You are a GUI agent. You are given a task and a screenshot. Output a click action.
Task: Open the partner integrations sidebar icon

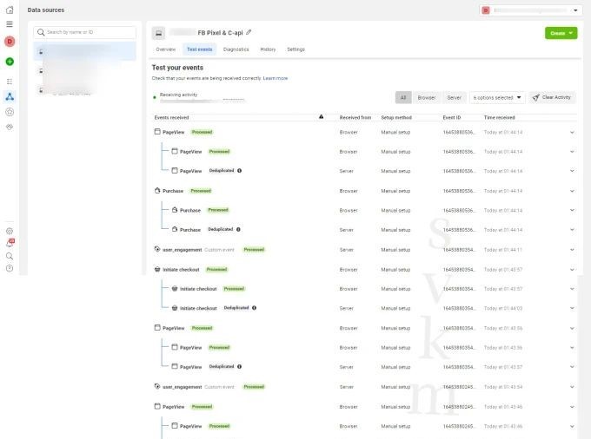pos(10,128)
